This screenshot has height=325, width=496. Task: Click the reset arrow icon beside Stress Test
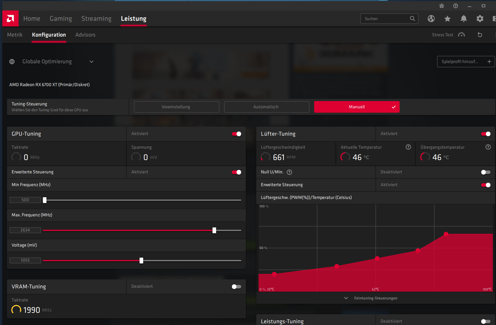point(480,35)
